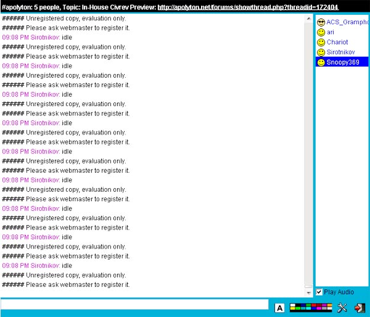Pick the red swatch in the color palette

pyautogui.click(x=314, y=305)
